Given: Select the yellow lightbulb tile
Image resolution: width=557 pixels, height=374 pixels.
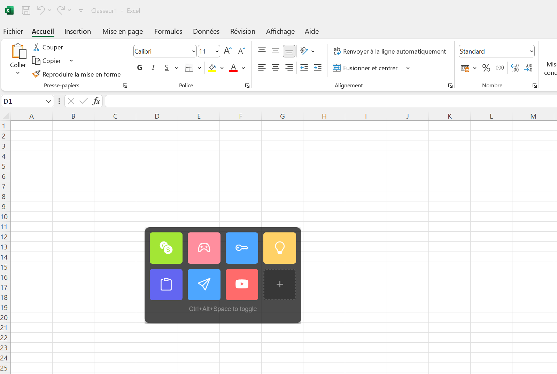Looking at the screenshot, I should (279, 248).
